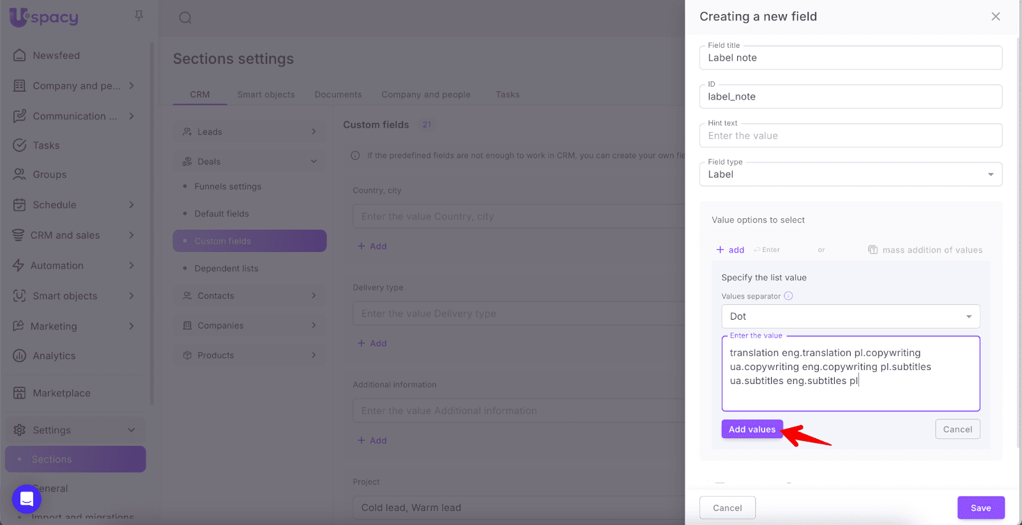
Task: Switch to the Documents tab
Action: pyautogui.click(x=338, y=94)
